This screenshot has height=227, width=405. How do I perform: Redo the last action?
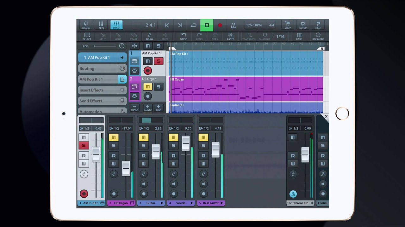pos(199,37)
